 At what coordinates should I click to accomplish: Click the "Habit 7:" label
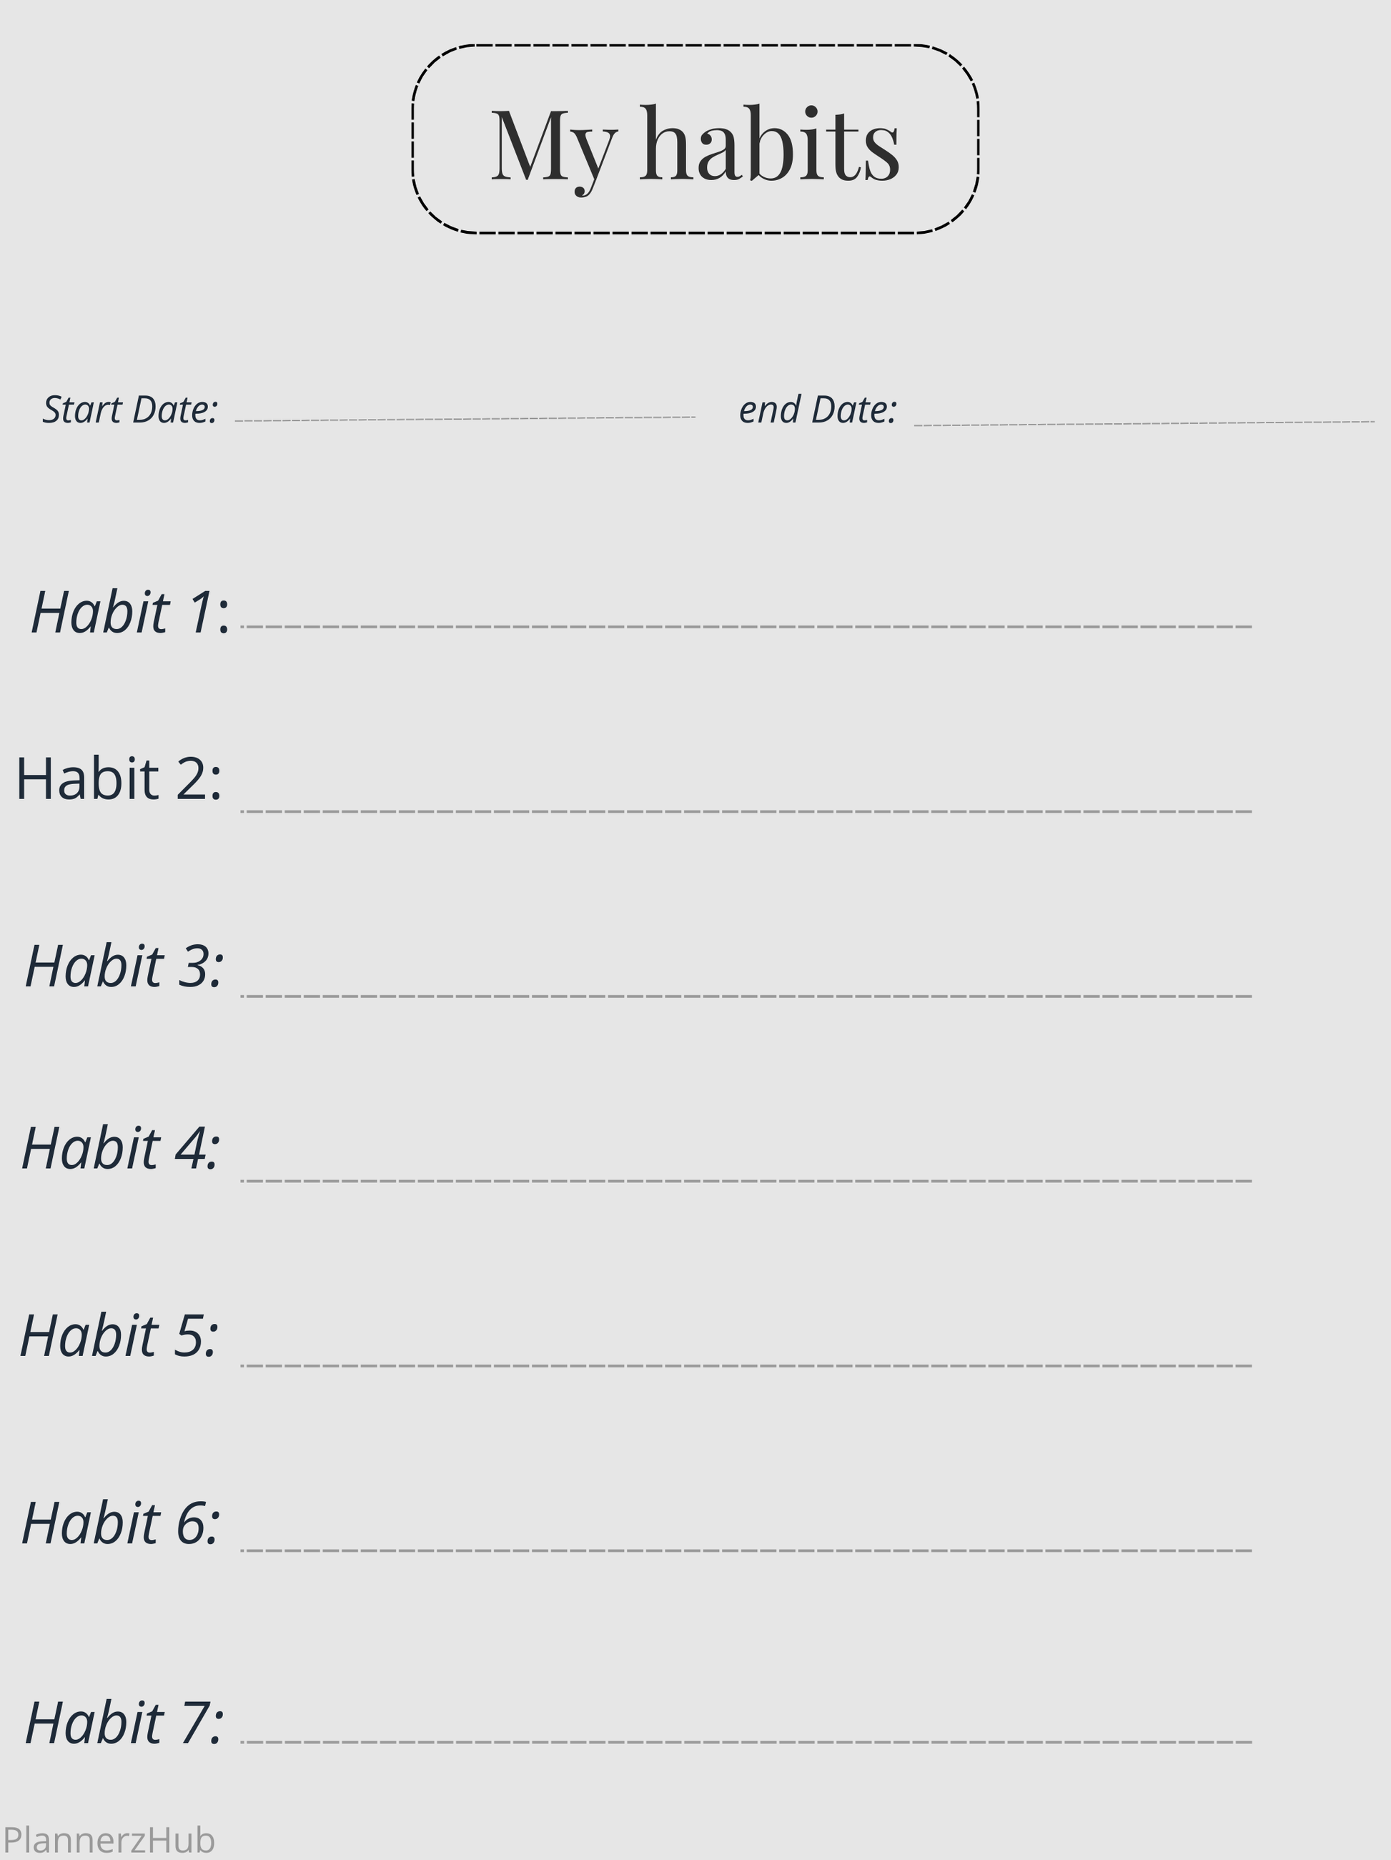(125, 1723)
